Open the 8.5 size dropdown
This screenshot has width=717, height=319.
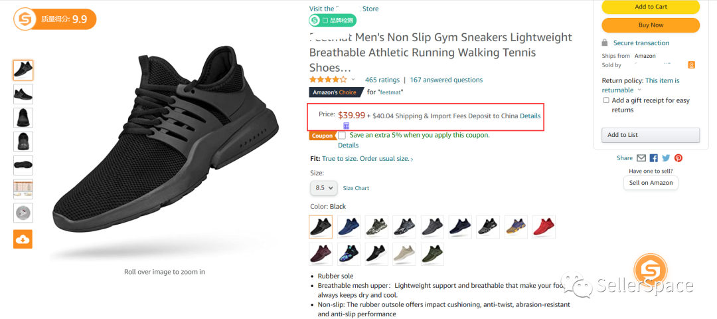coord(323,188)
